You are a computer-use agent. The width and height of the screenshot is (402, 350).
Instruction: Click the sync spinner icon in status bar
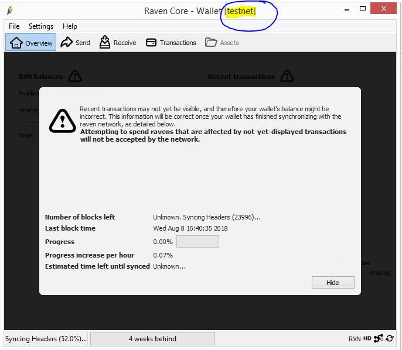(390, 338)
